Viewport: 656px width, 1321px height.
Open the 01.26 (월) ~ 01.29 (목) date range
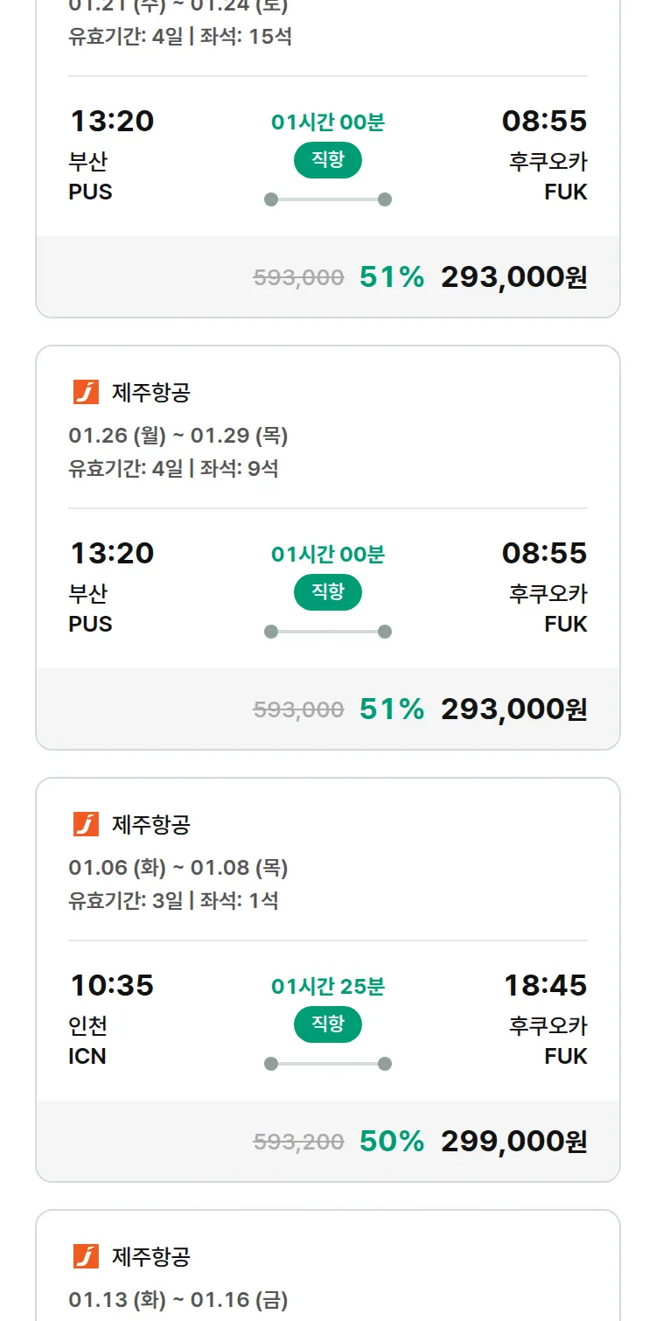click(178, 436)
